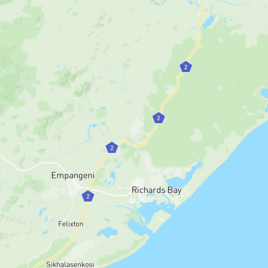Click the Felixton place label
The image size is (268, 268).
[71, 224]
